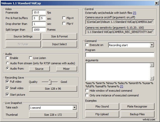The width and height of the screenshot is (160, 122).
Task: Open the batch files help link in Control
Action: point(134,13)
